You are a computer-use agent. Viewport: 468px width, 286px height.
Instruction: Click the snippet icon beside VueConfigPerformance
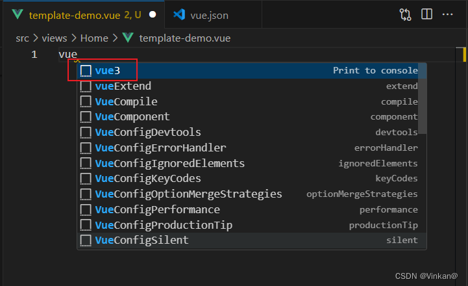(86, 209)
